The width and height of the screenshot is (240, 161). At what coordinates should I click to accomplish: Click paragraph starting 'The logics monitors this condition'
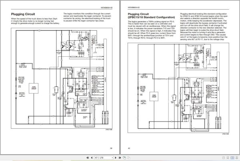click(87, 17)
